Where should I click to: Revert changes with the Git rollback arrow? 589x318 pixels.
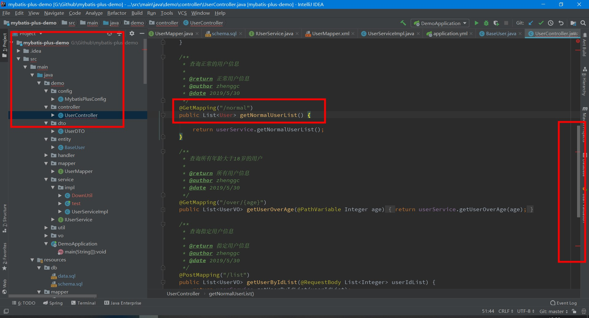click(561, 23)
